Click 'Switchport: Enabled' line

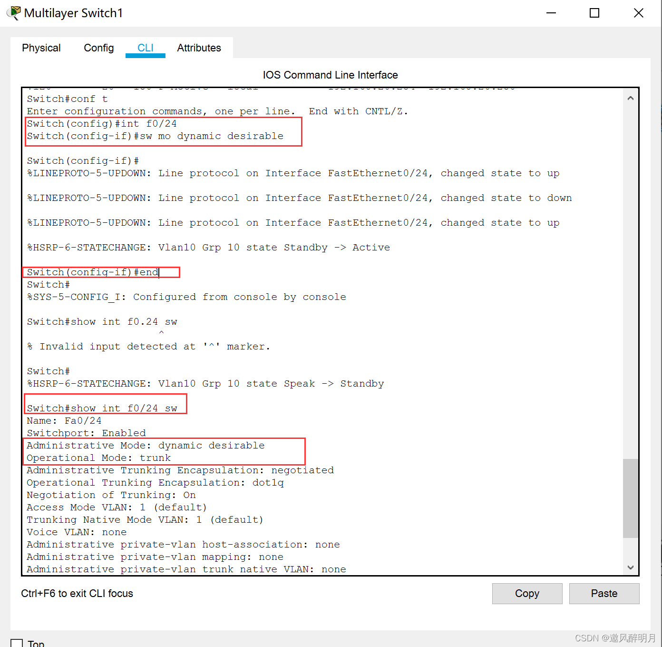click(86, 433)
